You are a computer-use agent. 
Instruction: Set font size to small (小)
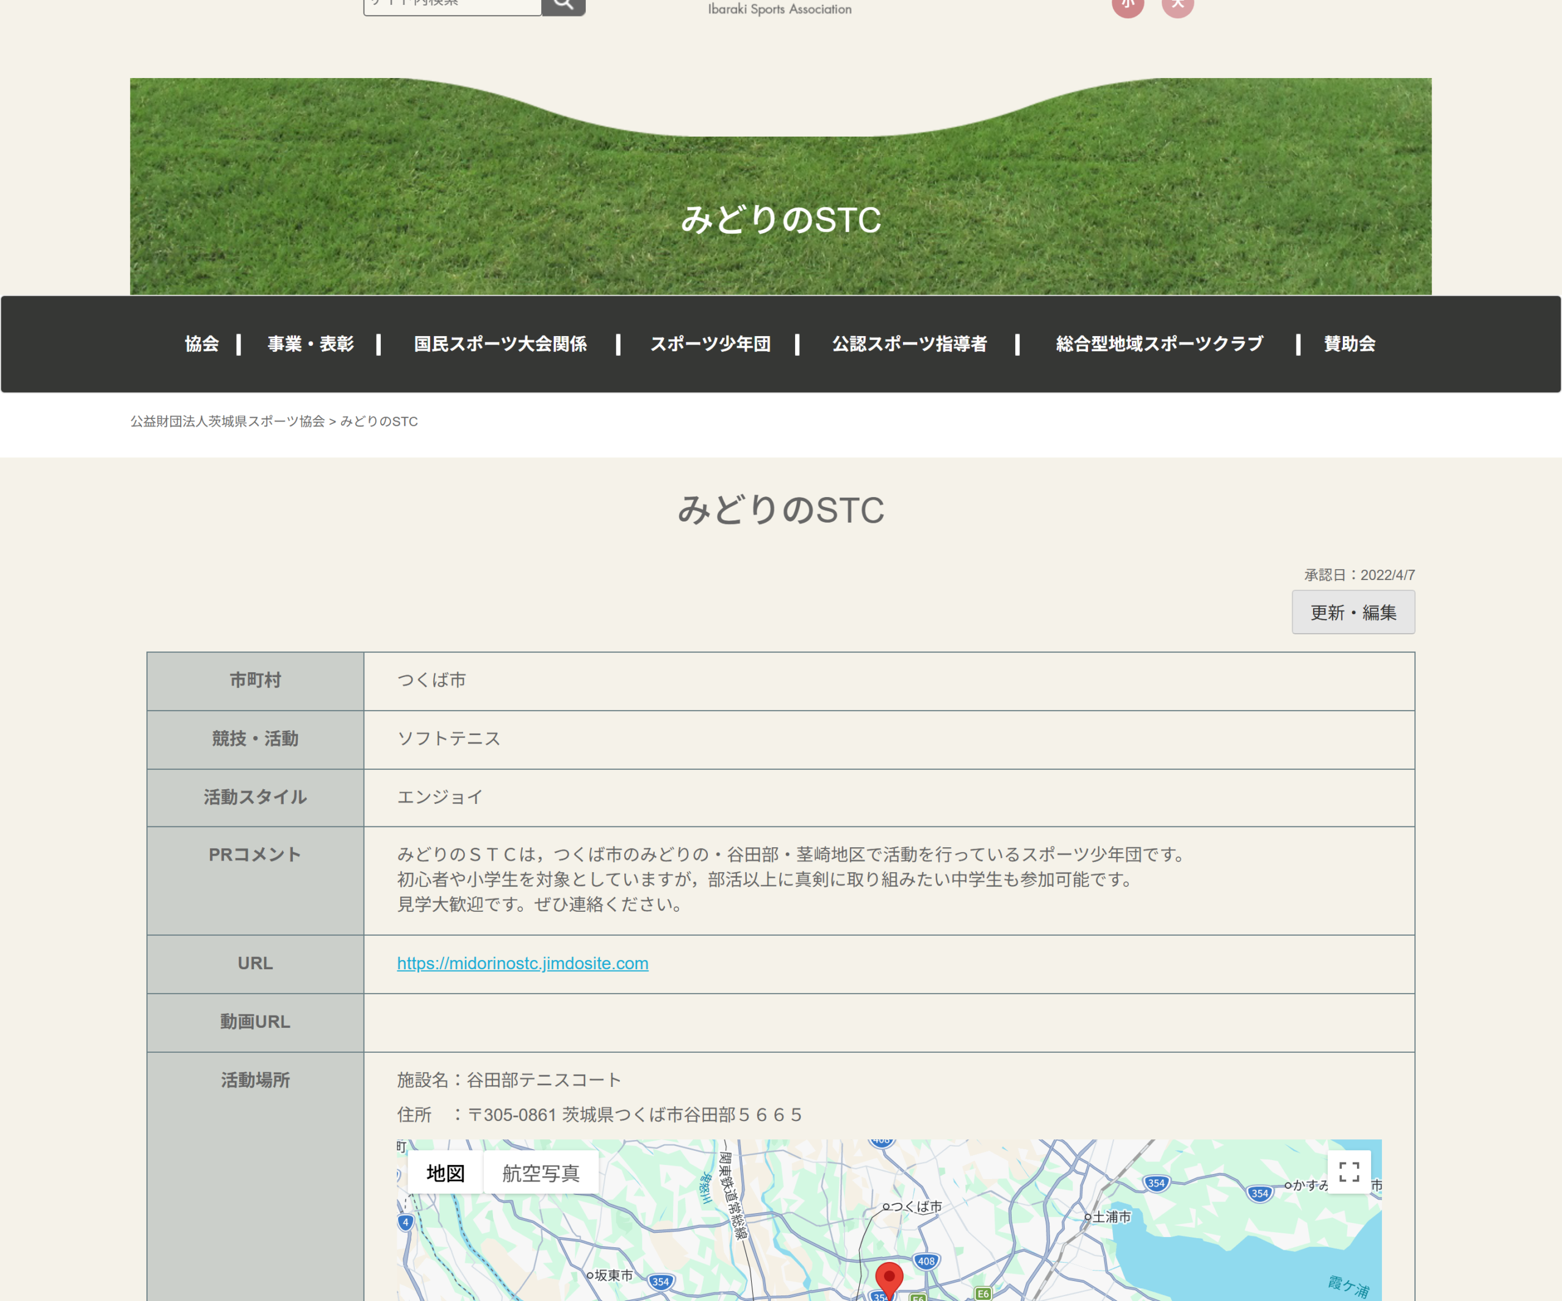tap(1128, 6)
